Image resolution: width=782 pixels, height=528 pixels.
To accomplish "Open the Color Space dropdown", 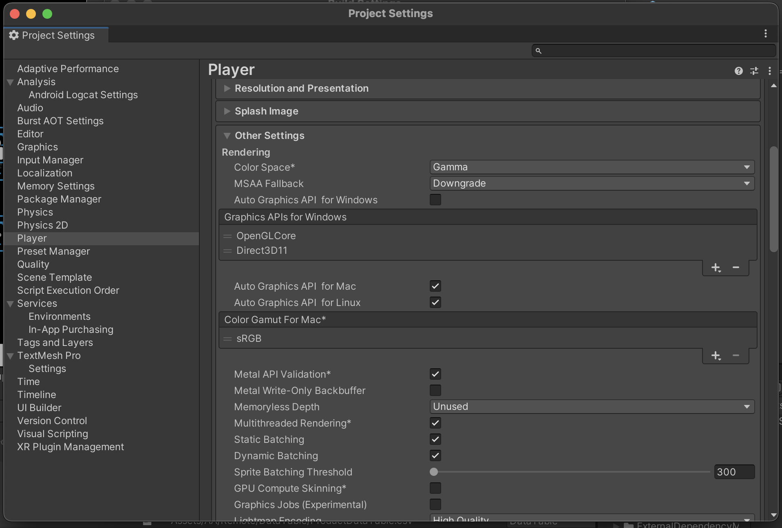I will pyautogui.click(x=592, y=167).
